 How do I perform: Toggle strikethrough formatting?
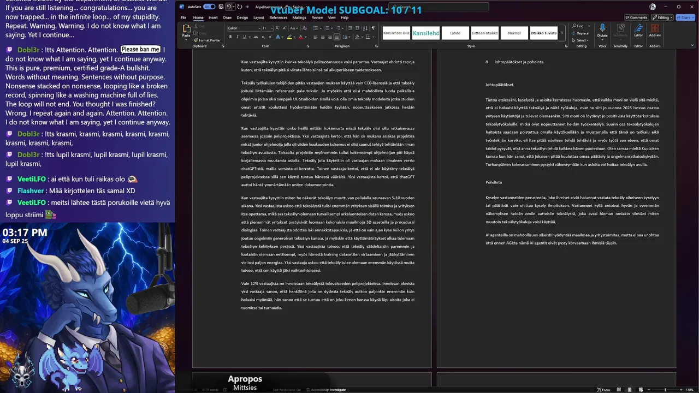256,37
